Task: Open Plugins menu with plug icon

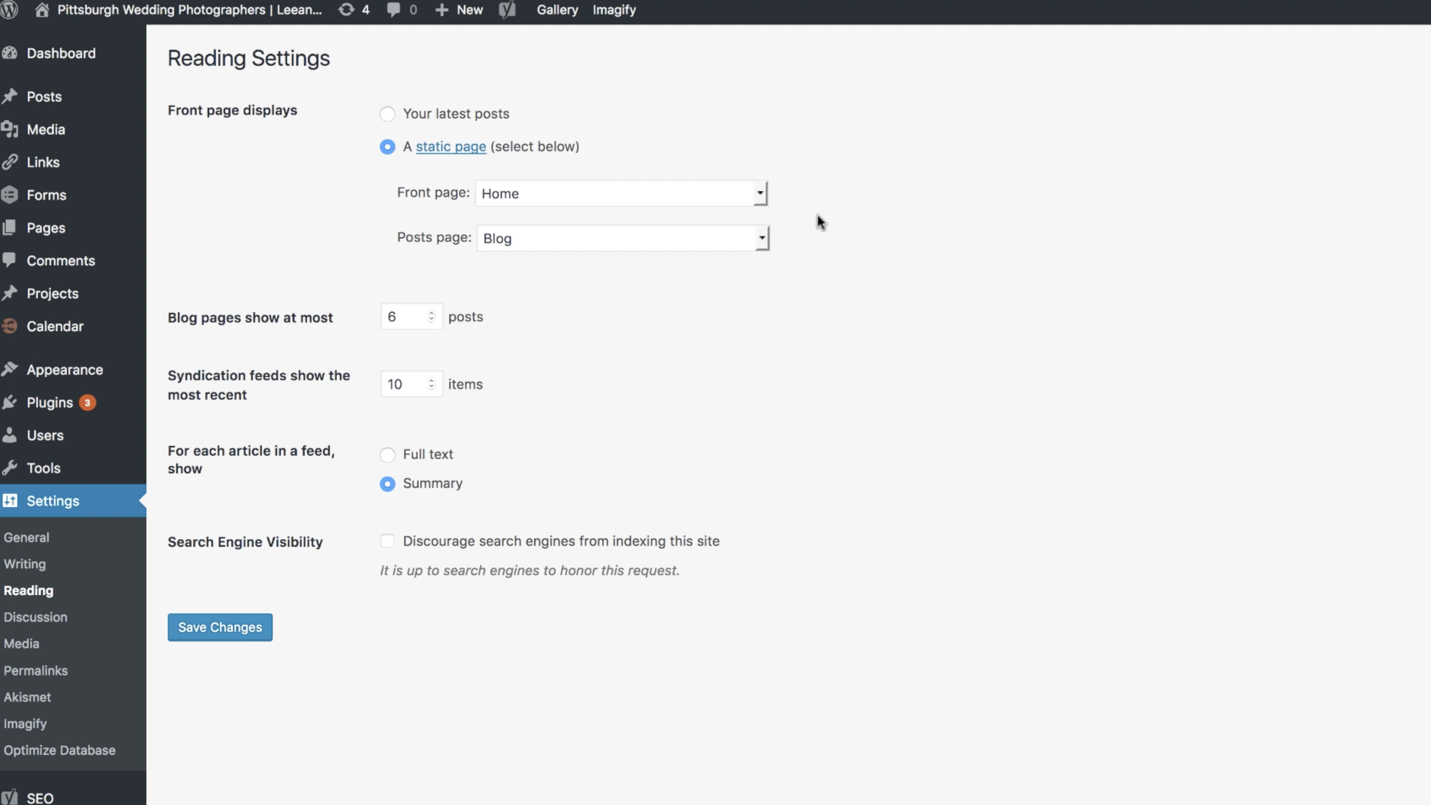Action: tap(49, 403)
